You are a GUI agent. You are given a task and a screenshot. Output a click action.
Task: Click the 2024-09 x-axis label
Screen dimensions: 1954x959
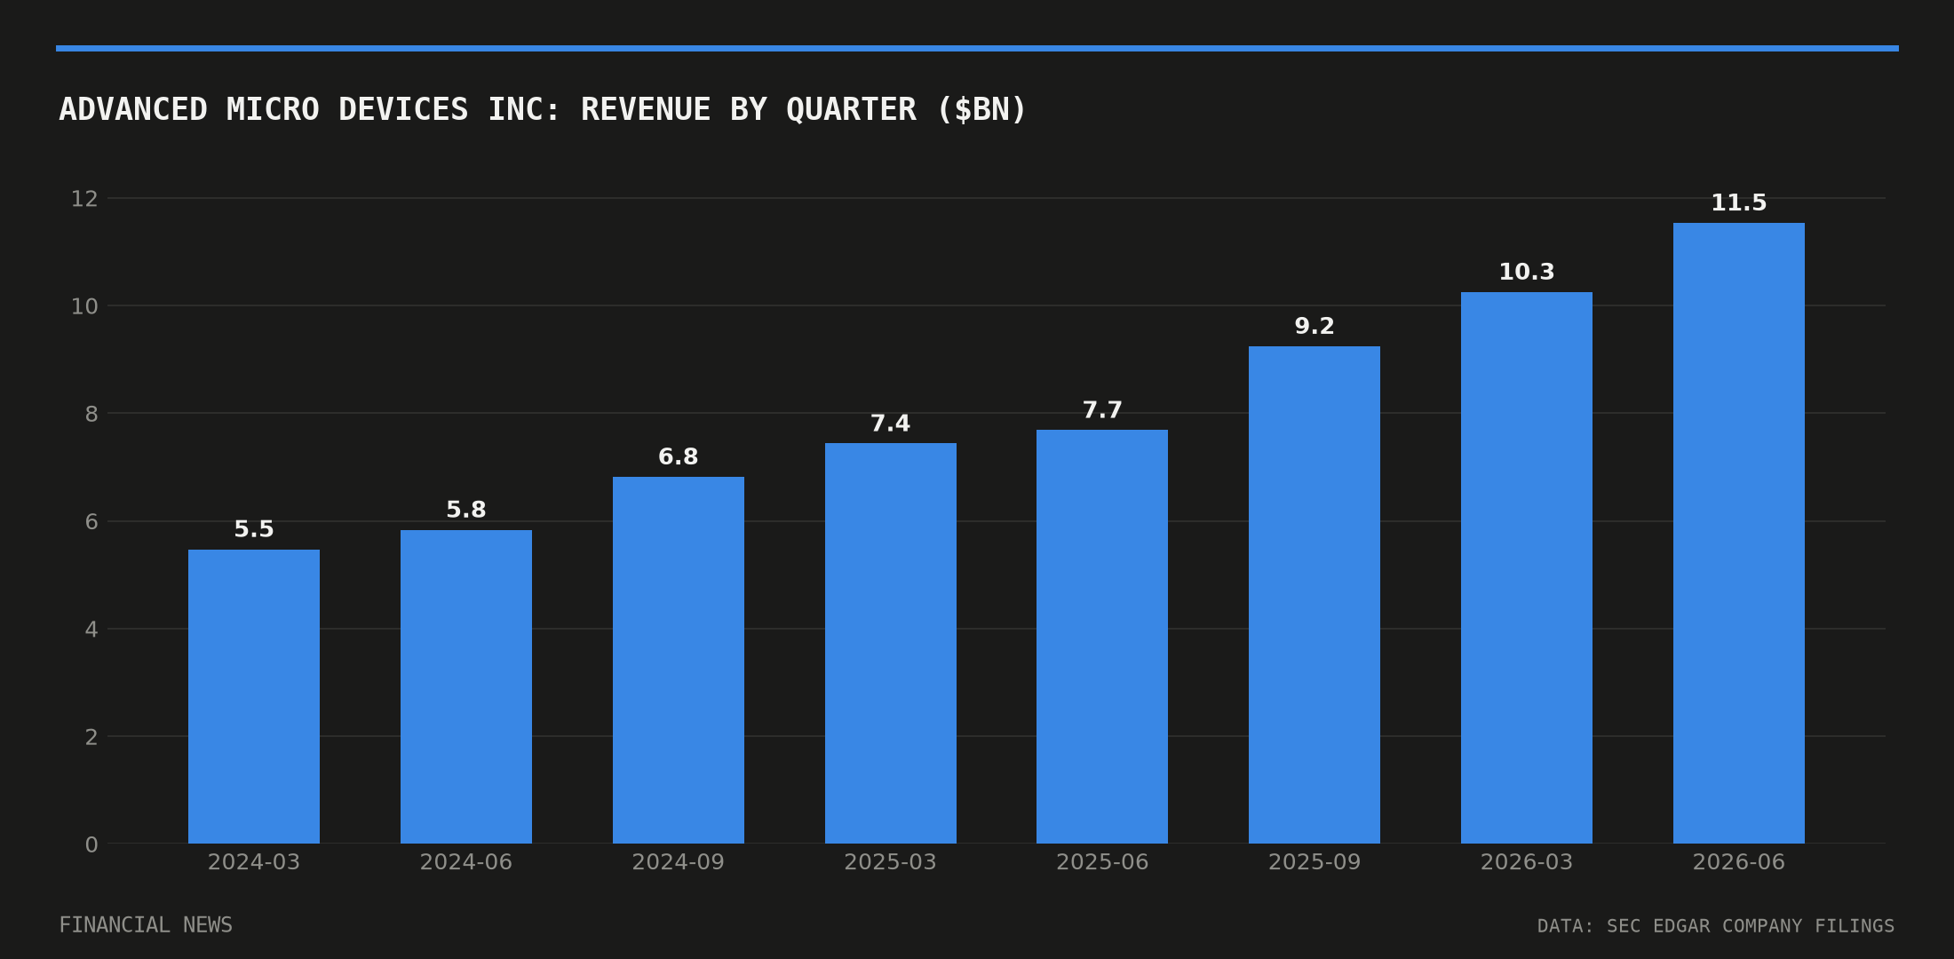[679, 862]
